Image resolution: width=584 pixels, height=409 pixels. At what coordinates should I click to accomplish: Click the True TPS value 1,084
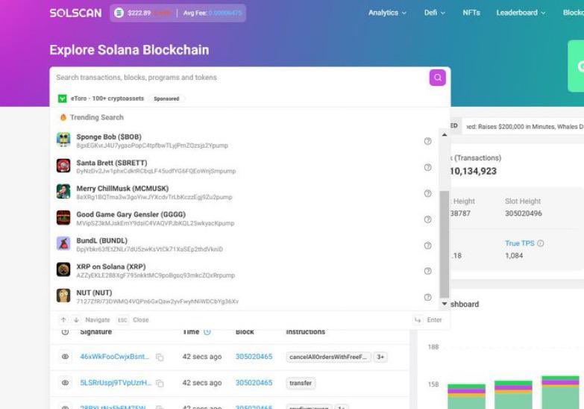click(x=514, y=256)
